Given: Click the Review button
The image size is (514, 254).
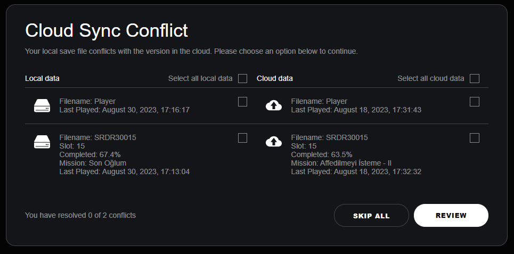Looking at the screenshot, I should 451,216.
